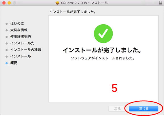Select the 使用許諾契約 step

point(20,36)
